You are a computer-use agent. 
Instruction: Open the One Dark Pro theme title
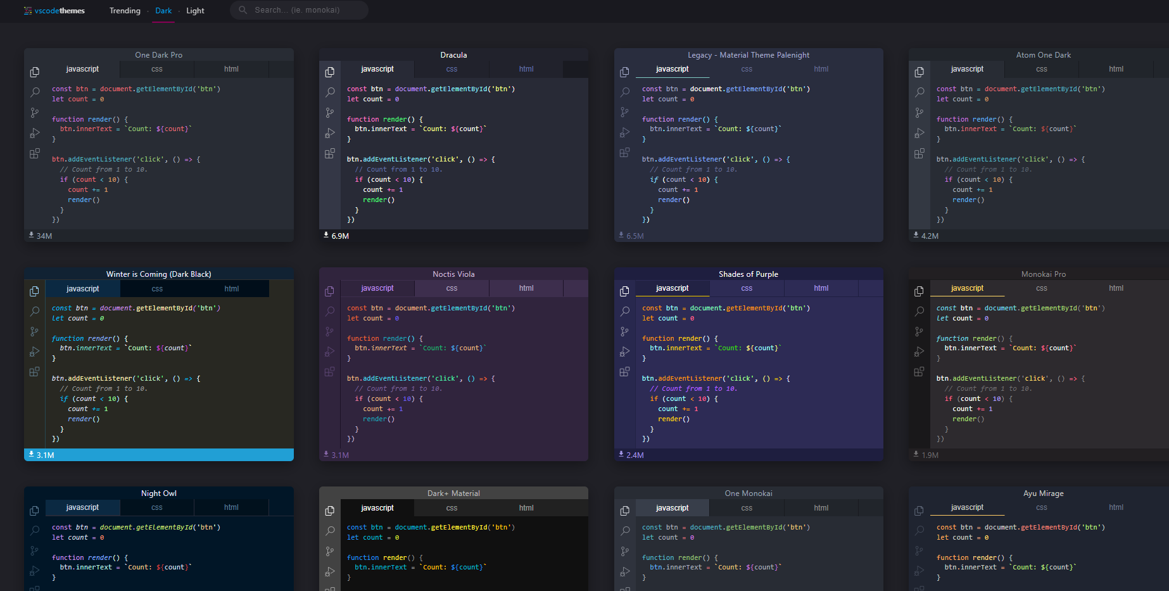coord(158,55)
